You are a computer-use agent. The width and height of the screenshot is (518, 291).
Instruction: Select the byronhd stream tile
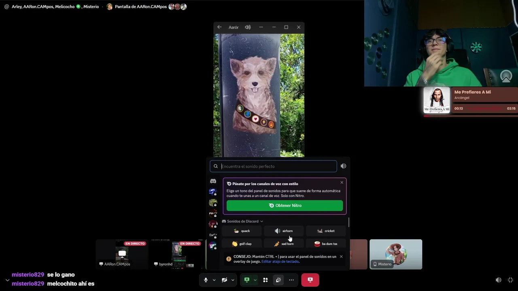click(x=177, y=254)
